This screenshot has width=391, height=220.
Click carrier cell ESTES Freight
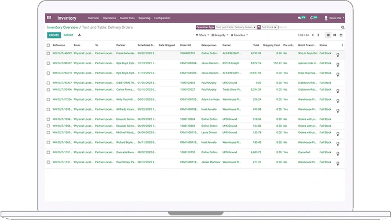click(x=231, y=63)
